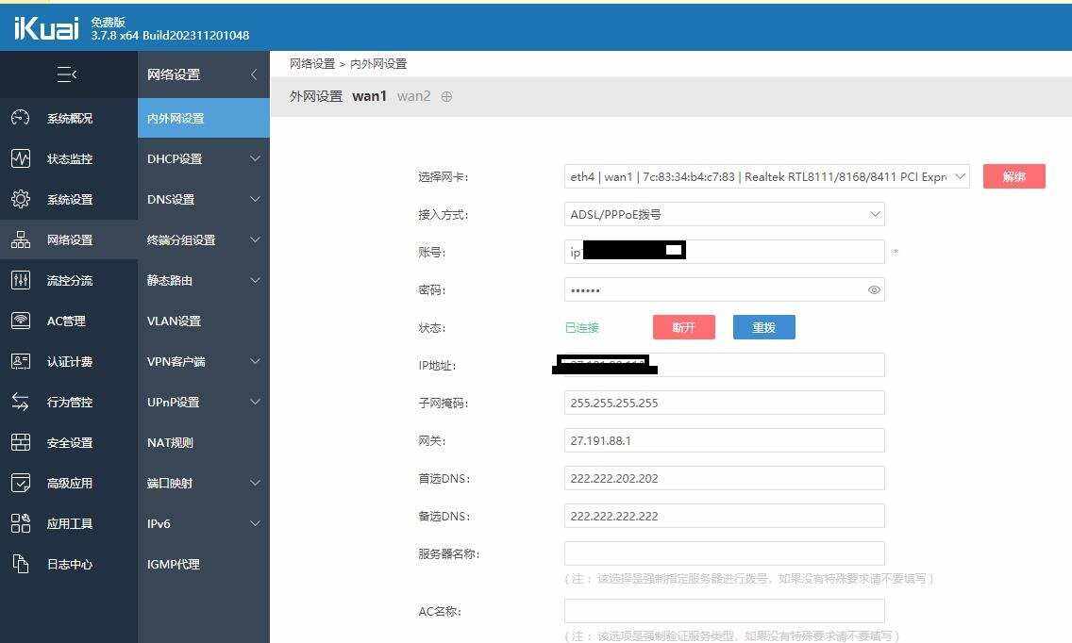This screenshot has height=643, width=1072.
Task: Click the 密码 password field
Action: pos(724,289)
